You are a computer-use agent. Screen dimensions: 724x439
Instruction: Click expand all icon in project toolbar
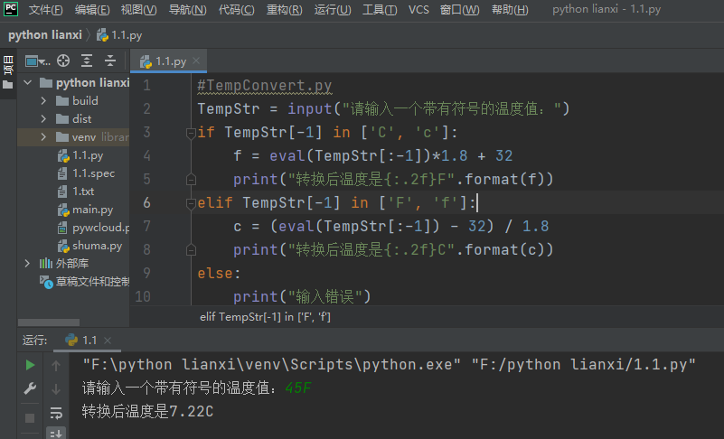pyautogui.click(x=87, y=61)
